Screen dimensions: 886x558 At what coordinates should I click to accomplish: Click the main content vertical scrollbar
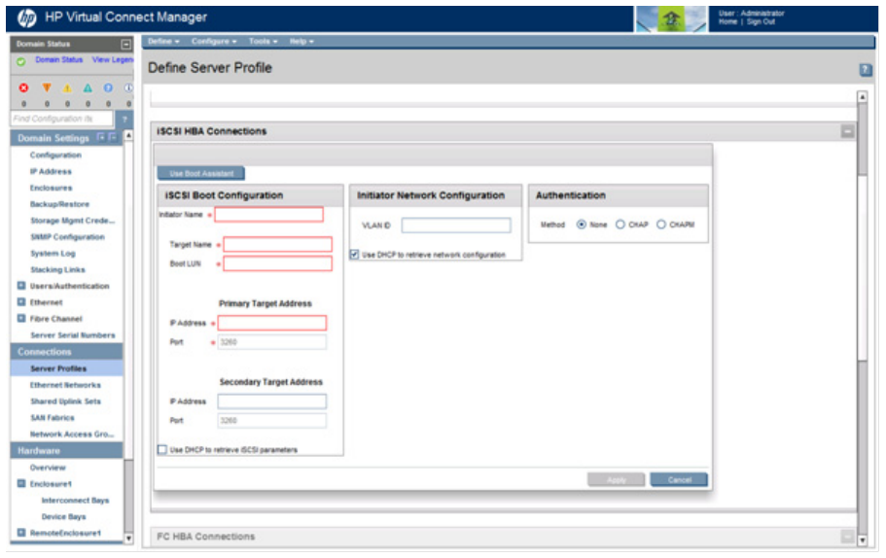click(863, 319)
